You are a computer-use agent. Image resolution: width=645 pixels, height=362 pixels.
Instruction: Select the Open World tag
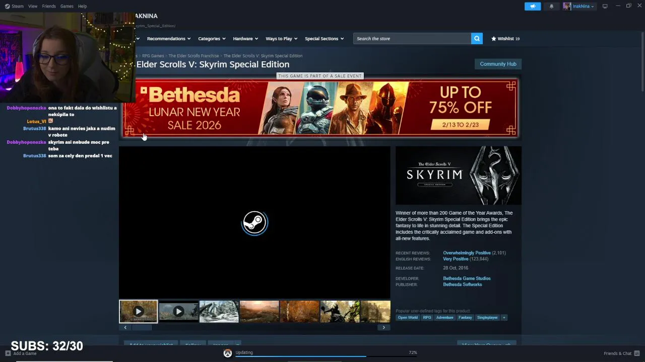pyautogui.click(x=408, y=317)
